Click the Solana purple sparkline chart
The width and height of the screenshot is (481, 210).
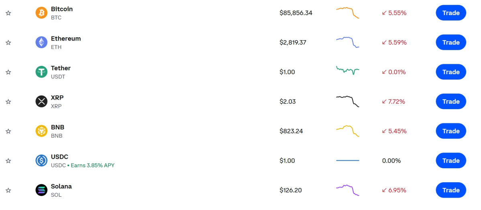tap(347, 190)
